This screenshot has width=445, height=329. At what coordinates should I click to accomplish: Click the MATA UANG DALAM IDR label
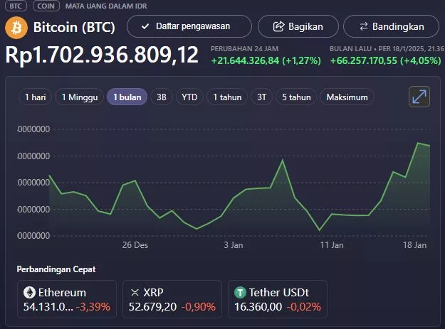(106, 6)
